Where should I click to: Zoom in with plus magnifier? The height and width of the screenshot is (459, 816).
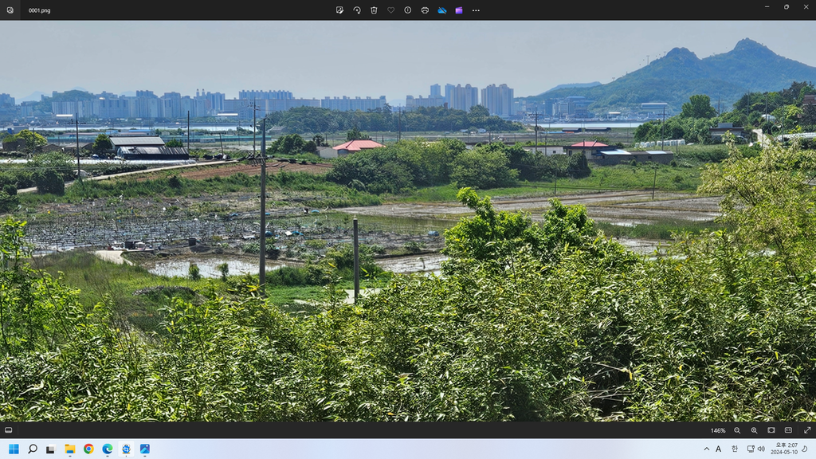[x=754, y=430]
